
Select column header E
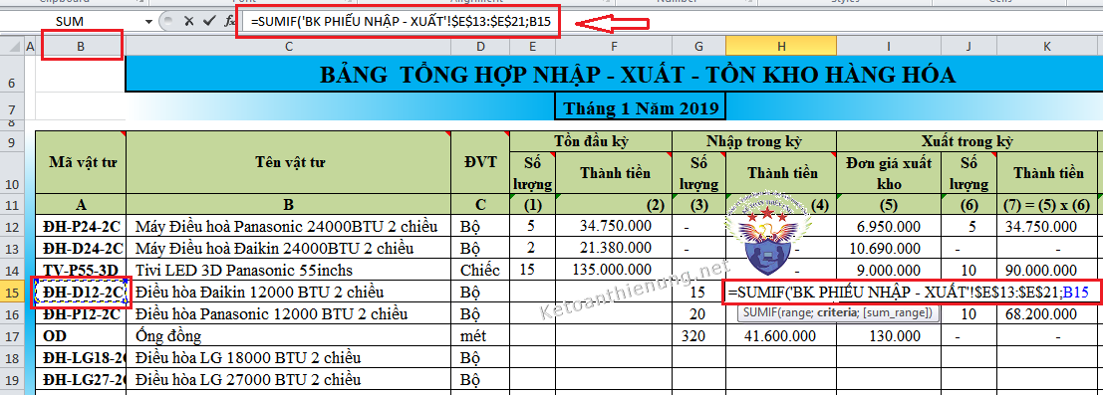coord(532,47)
